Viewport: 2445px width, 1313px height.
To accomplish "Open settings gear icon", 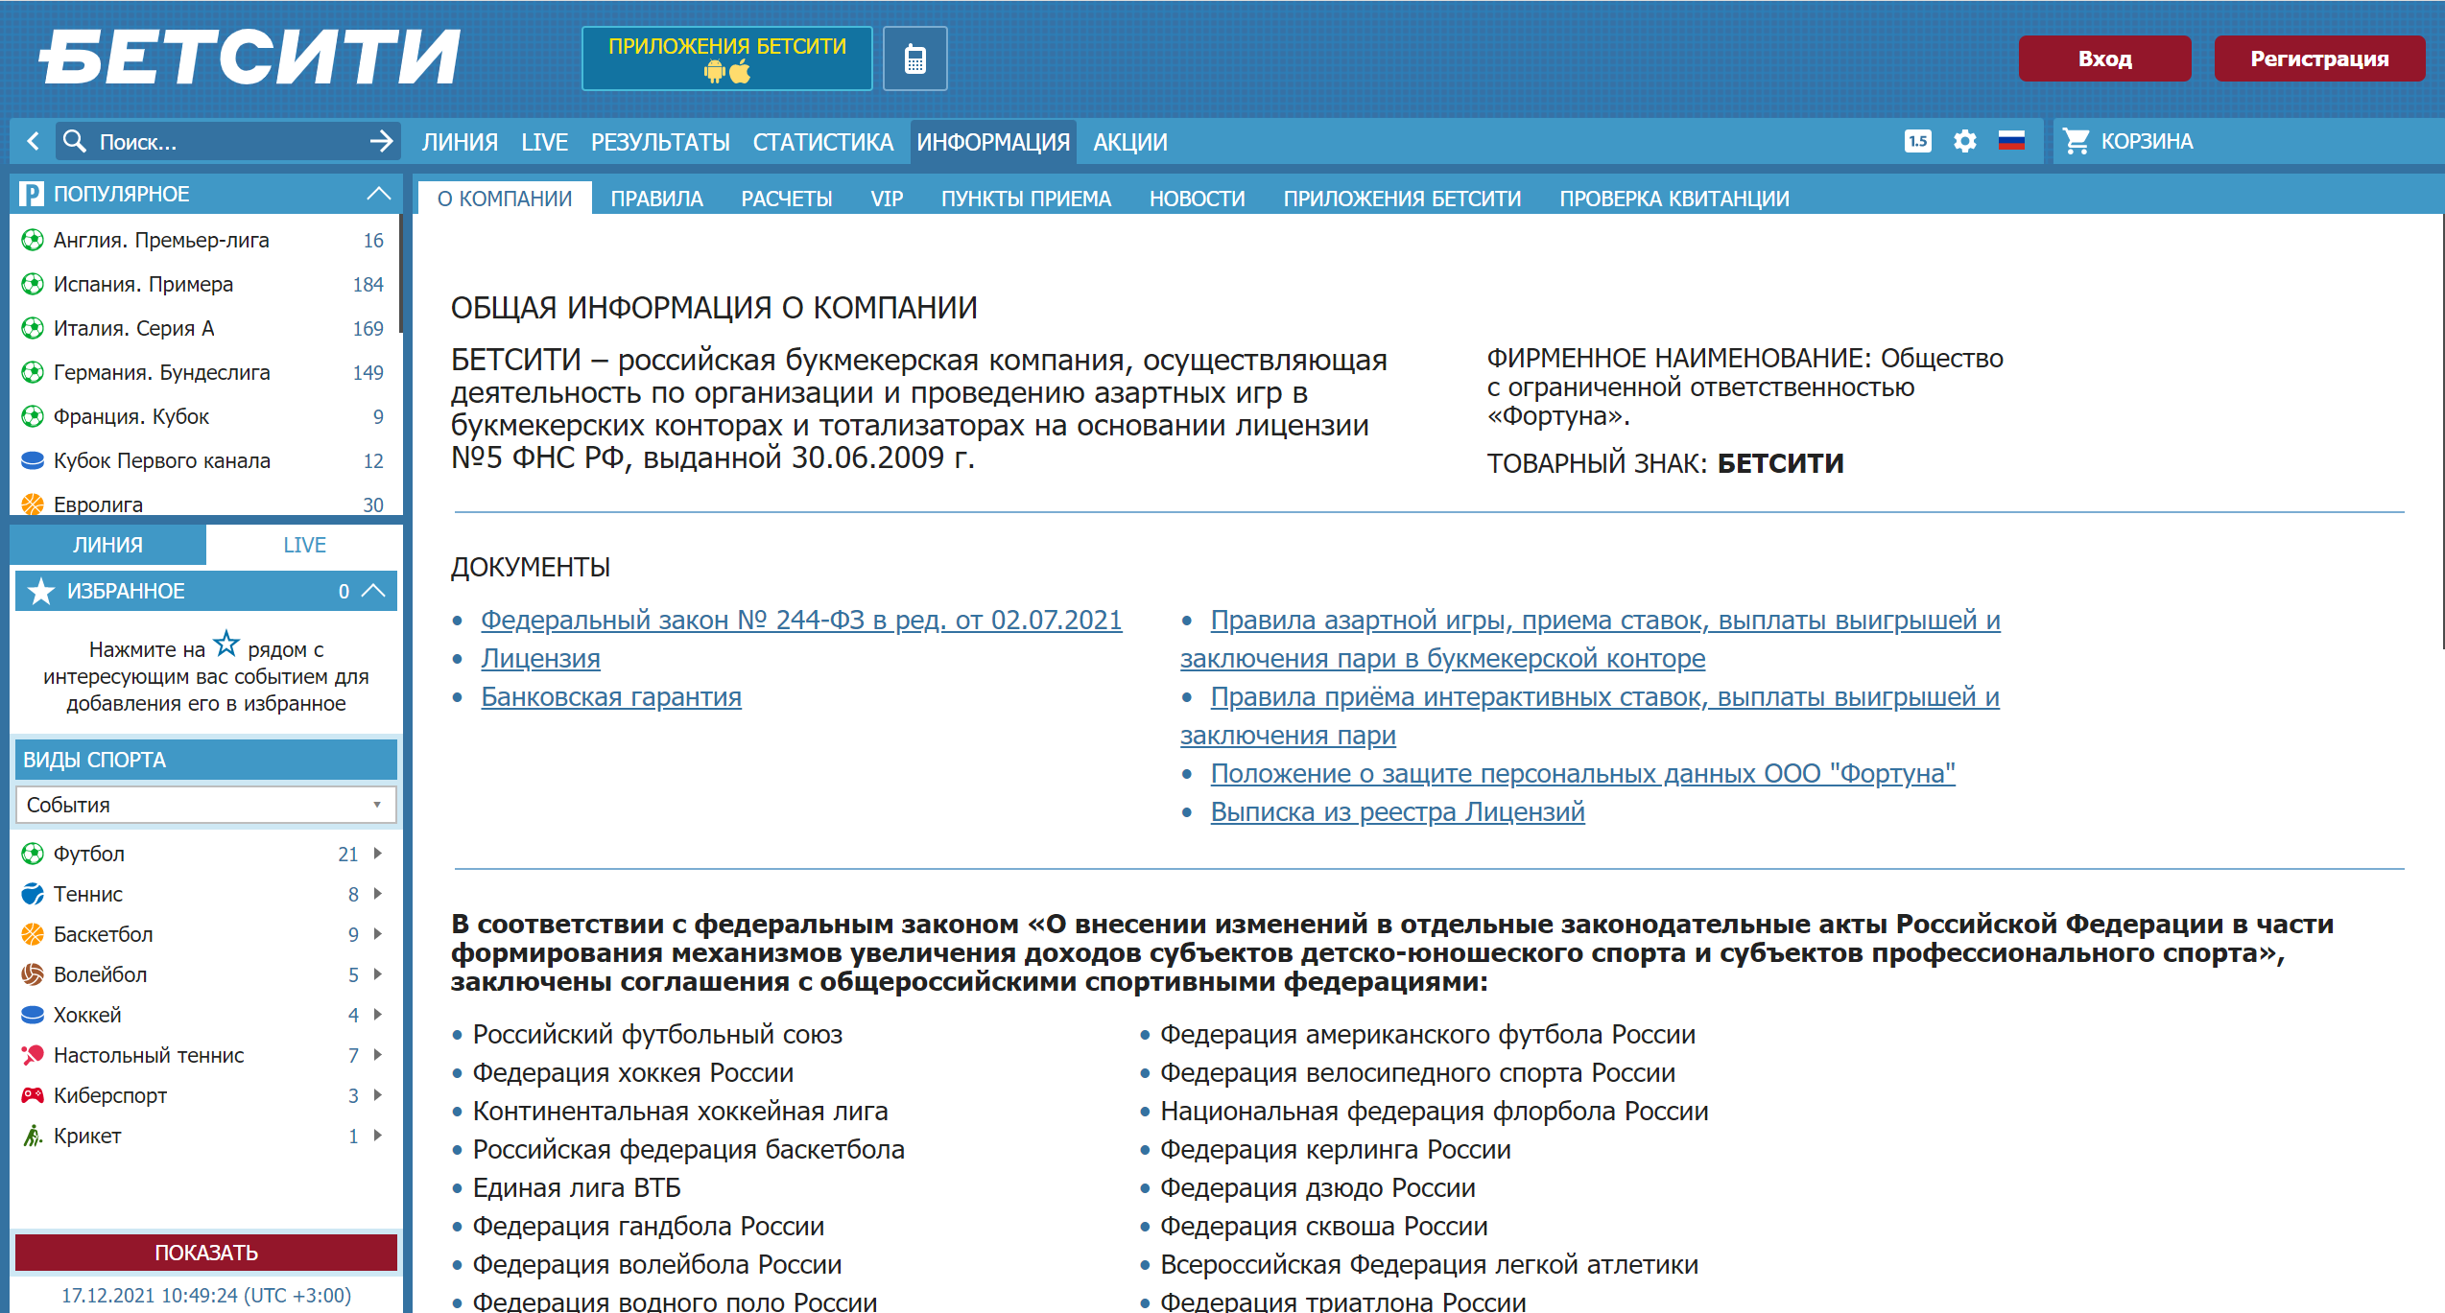I will (x=1964, y=142).
